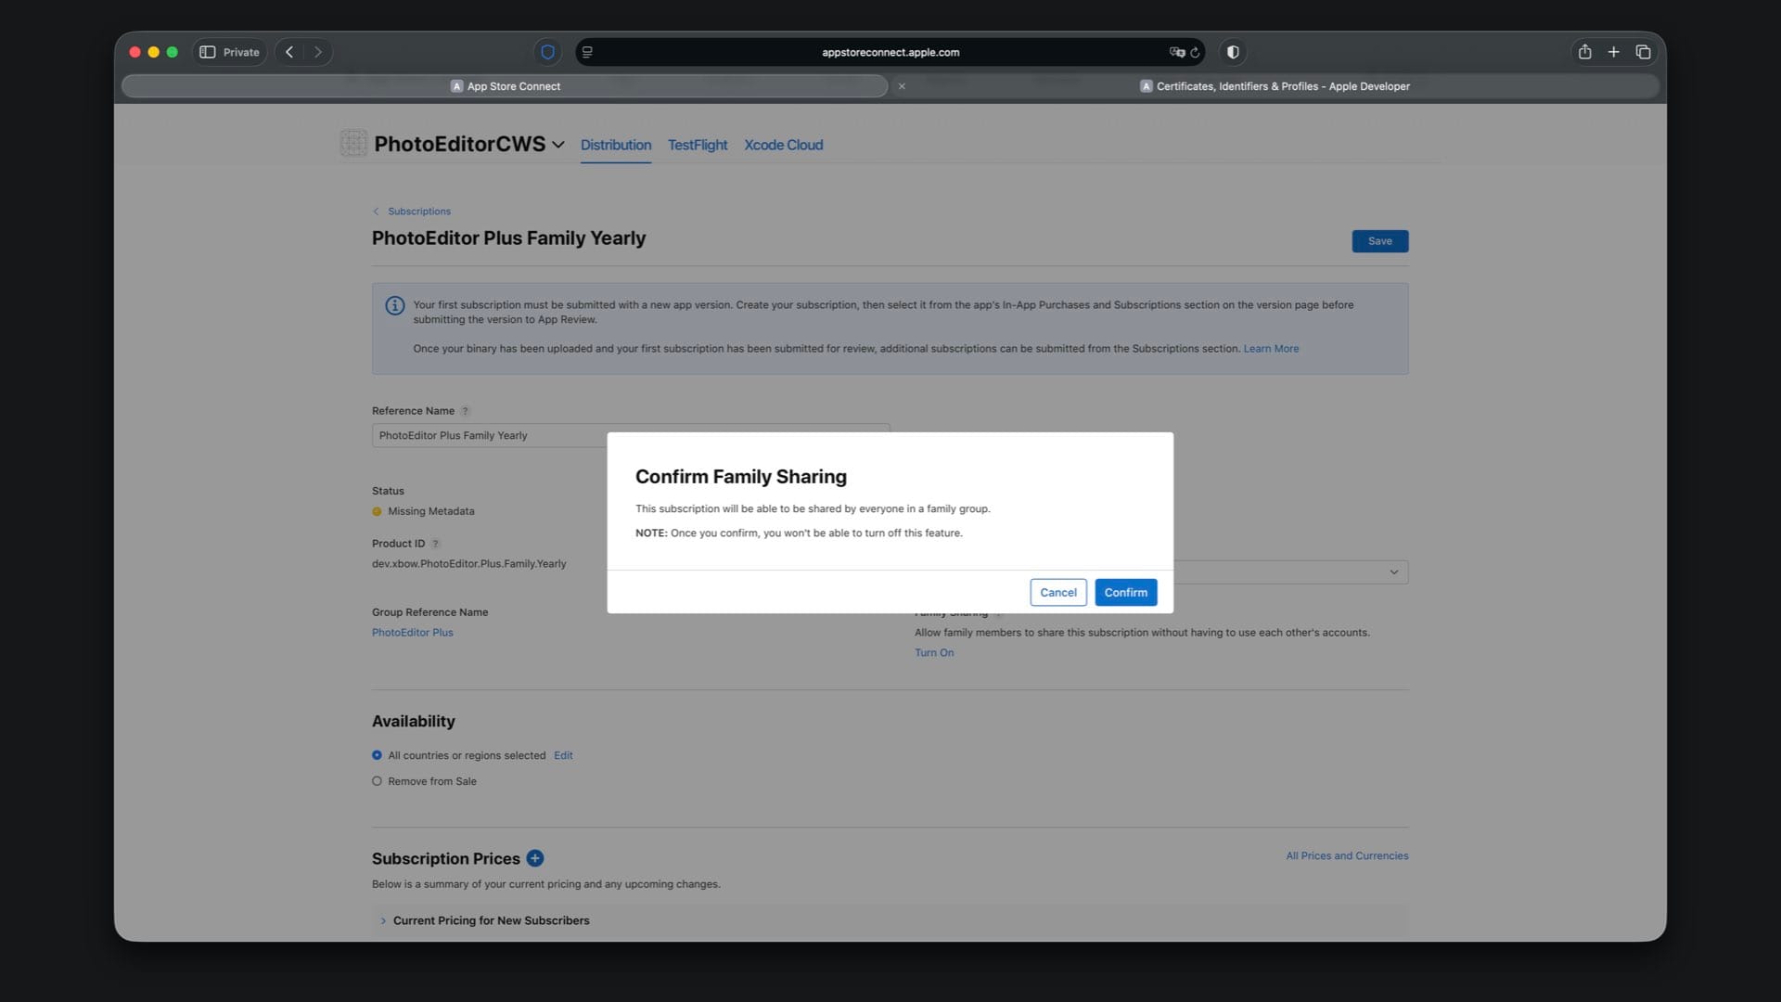This screenshot has width=1781, height=1002.
Task: Click help question mark beside Reference Name
Action: tap(466, 411)
